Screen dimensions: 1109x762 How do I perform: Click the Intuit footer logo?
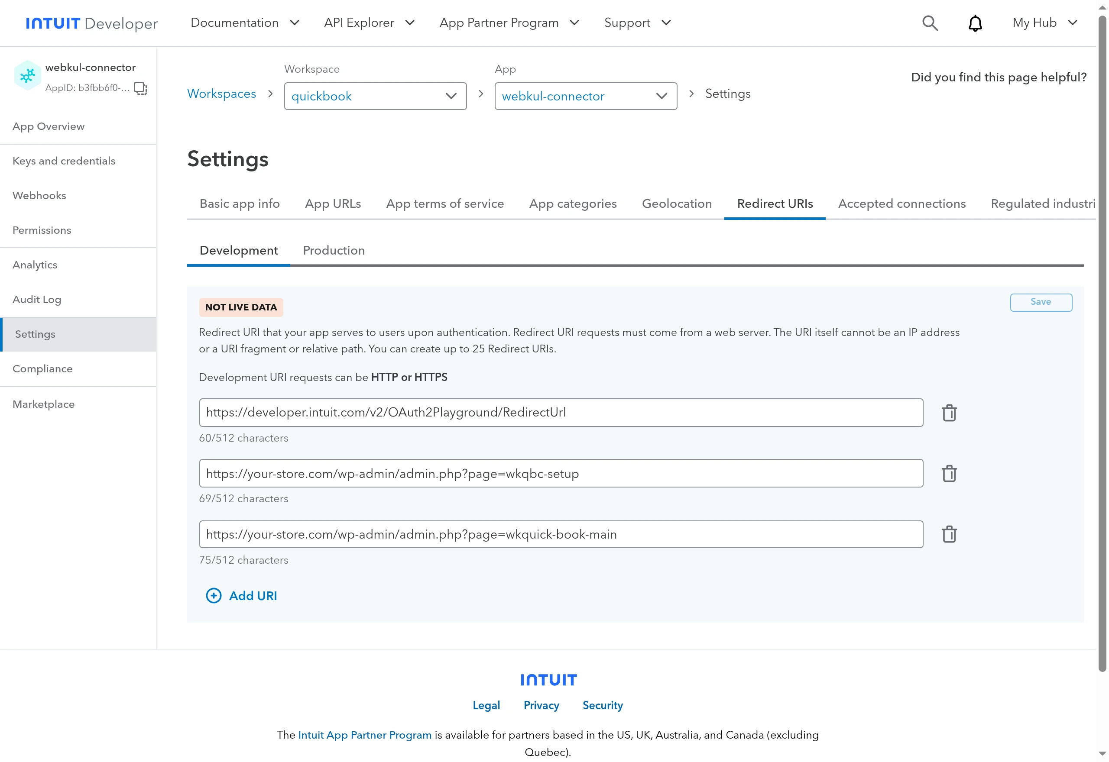(x=548, y=679)
